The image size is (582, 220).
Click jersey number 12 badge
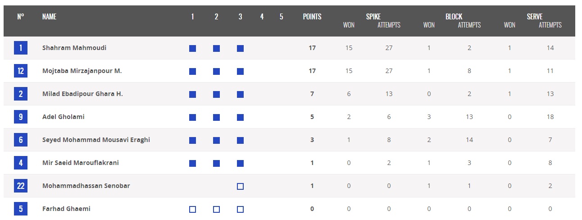21,71
